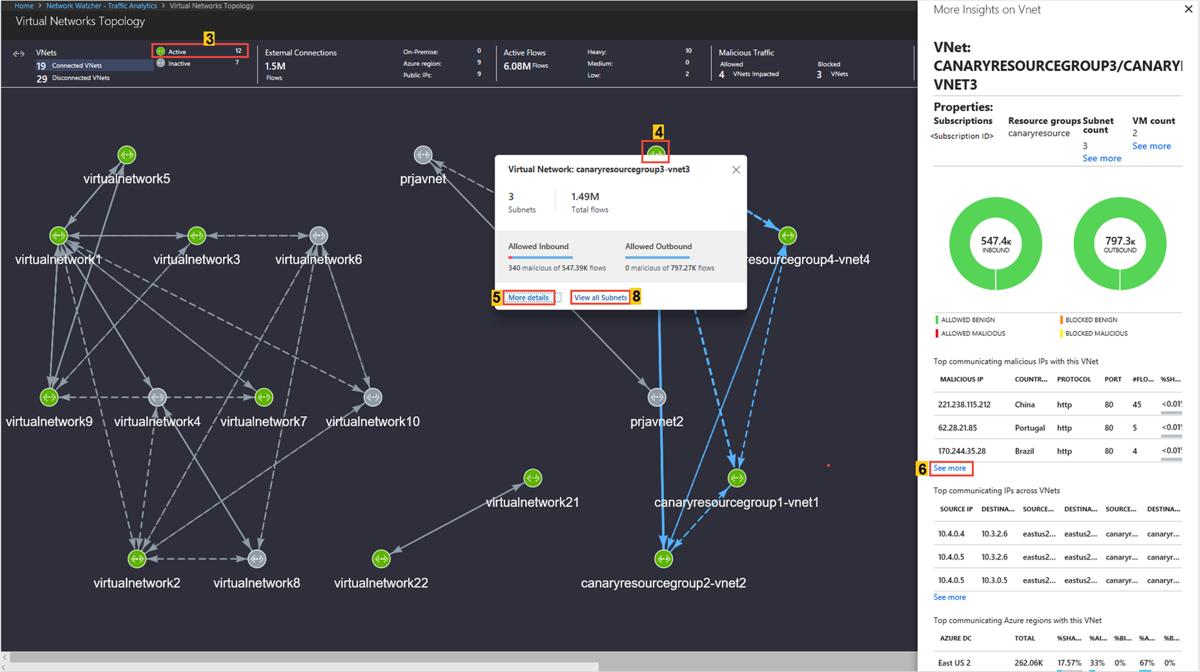Screen dimensions: 1200x672
Task: Click the gray Inactive status icon
Action: 161,63
